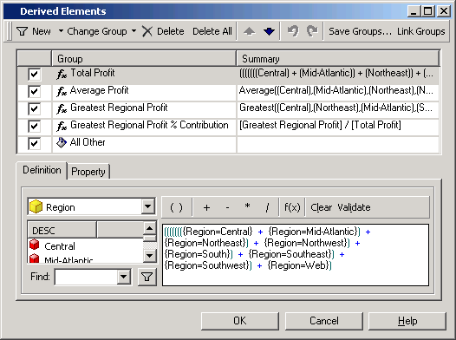Move group up with gray arrow
The height and width of the screenshot is (340, 456).
[249, 31]
